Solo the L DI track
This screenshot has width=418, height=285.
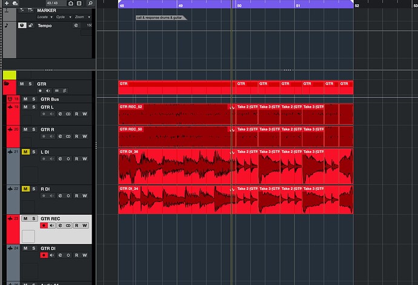[x=33, y=152]
